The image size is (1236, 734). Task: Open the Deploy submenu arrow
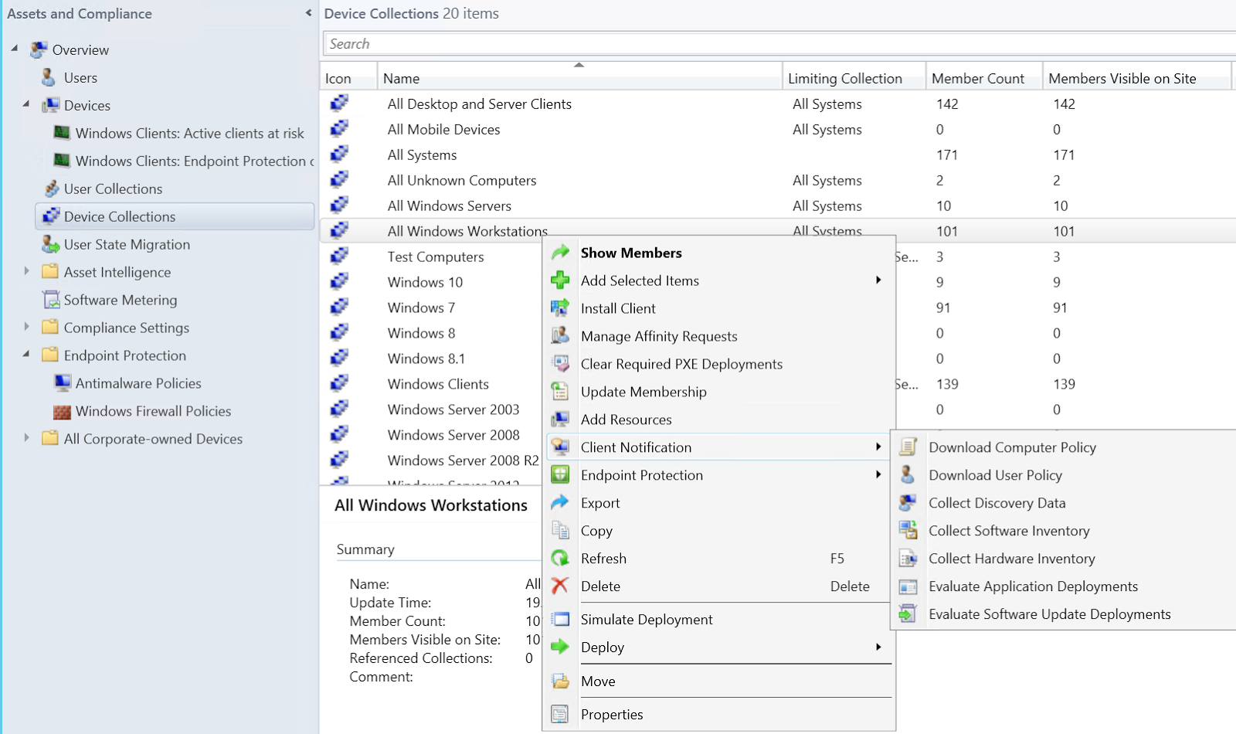(878, 647)
